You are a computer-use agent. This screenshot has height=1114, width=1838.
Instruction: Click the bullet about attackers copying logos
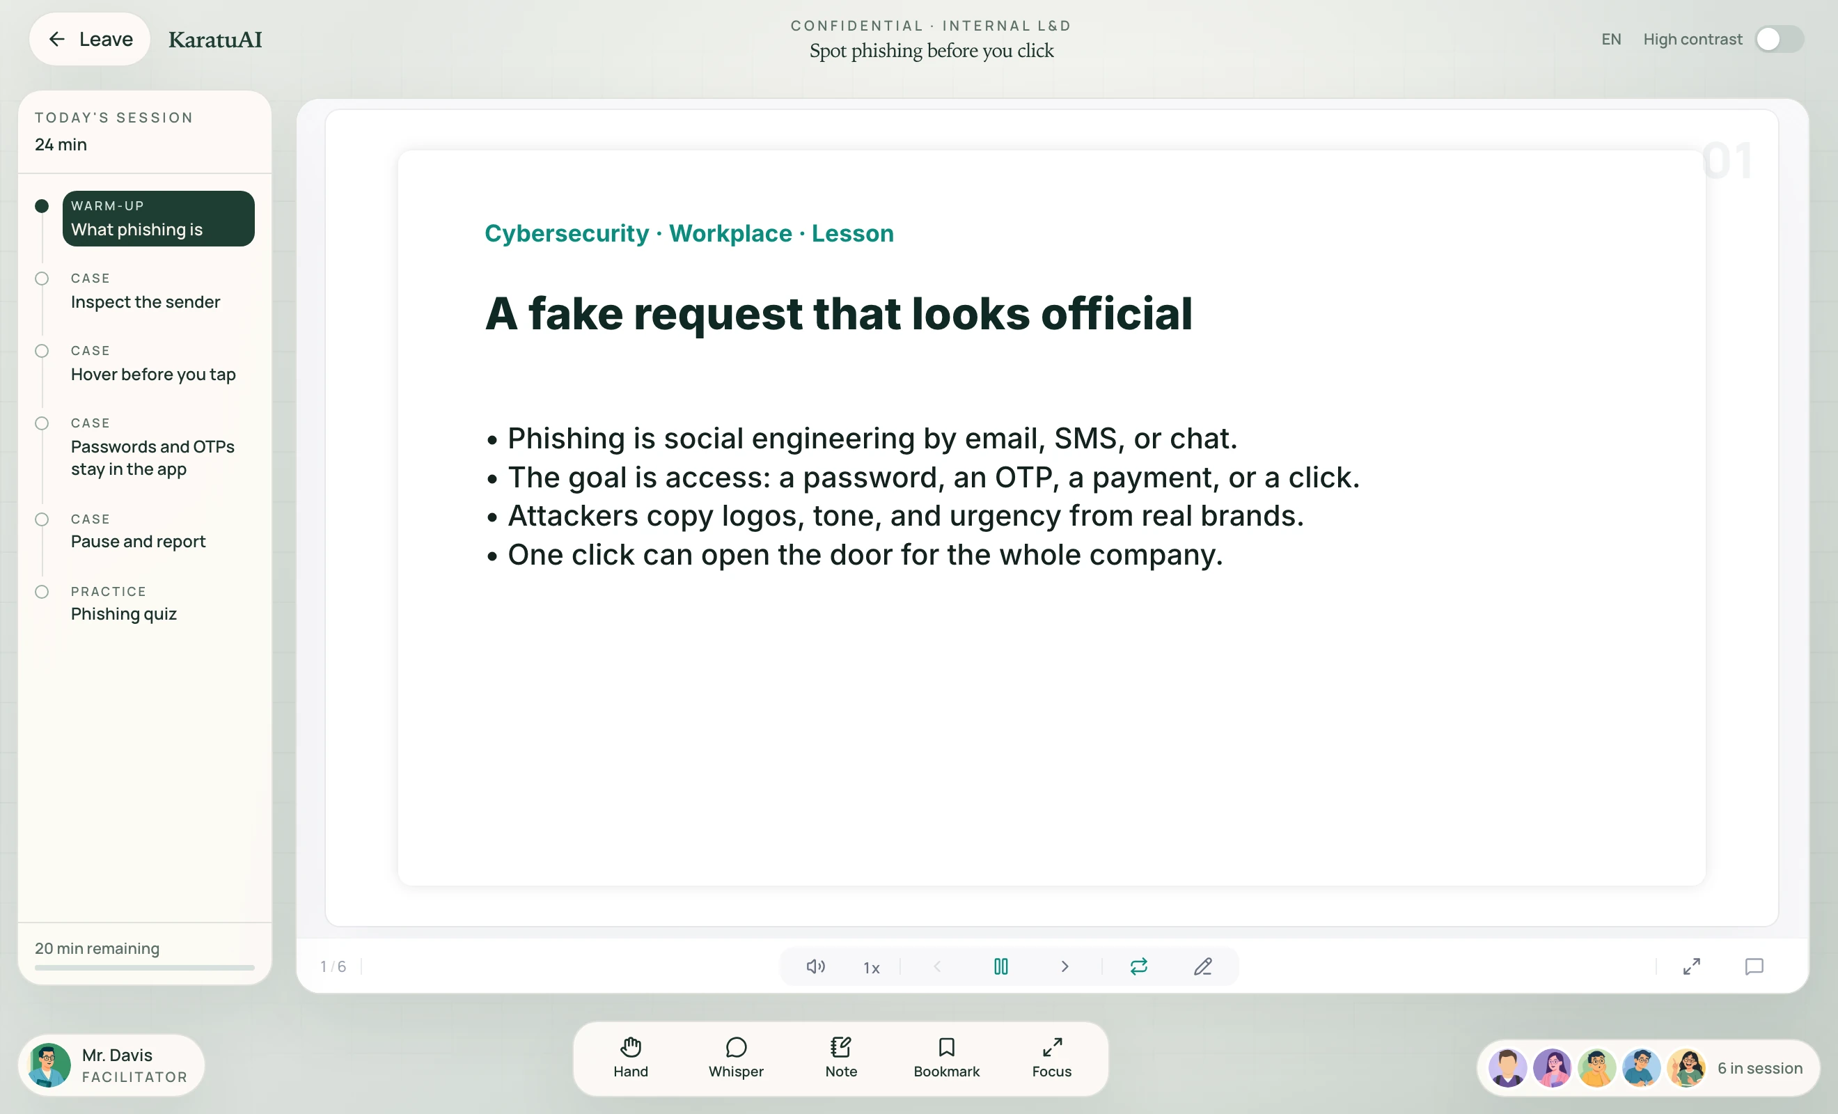tap(895, 516)
